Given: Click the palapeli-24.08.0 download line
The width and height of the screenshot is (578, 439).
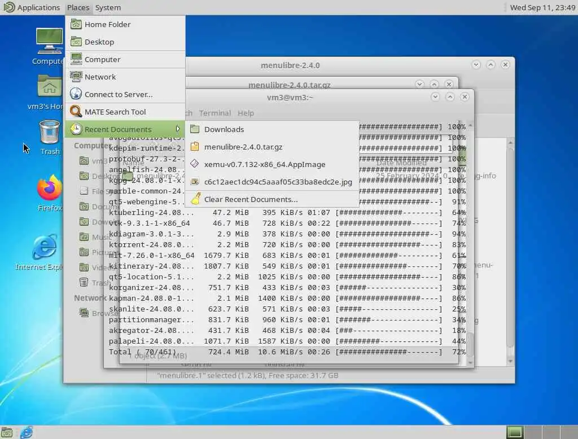Looking at the screenshot, I should point(287,341).
